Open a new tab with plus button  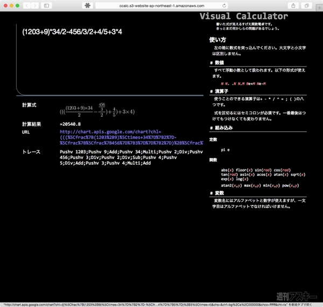319,8
